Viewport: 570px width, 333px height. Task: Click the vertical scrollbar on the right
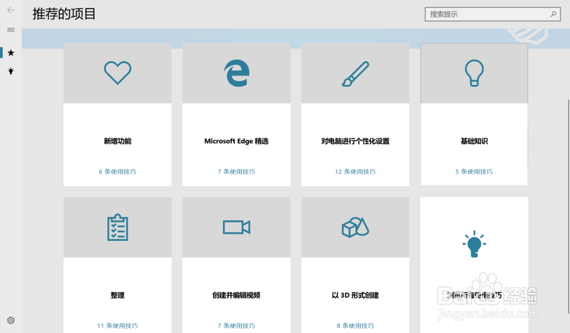pos(568,206)
